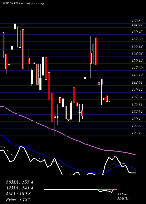Click the 50MA : 155.4 readout

(x=20, y=182)
